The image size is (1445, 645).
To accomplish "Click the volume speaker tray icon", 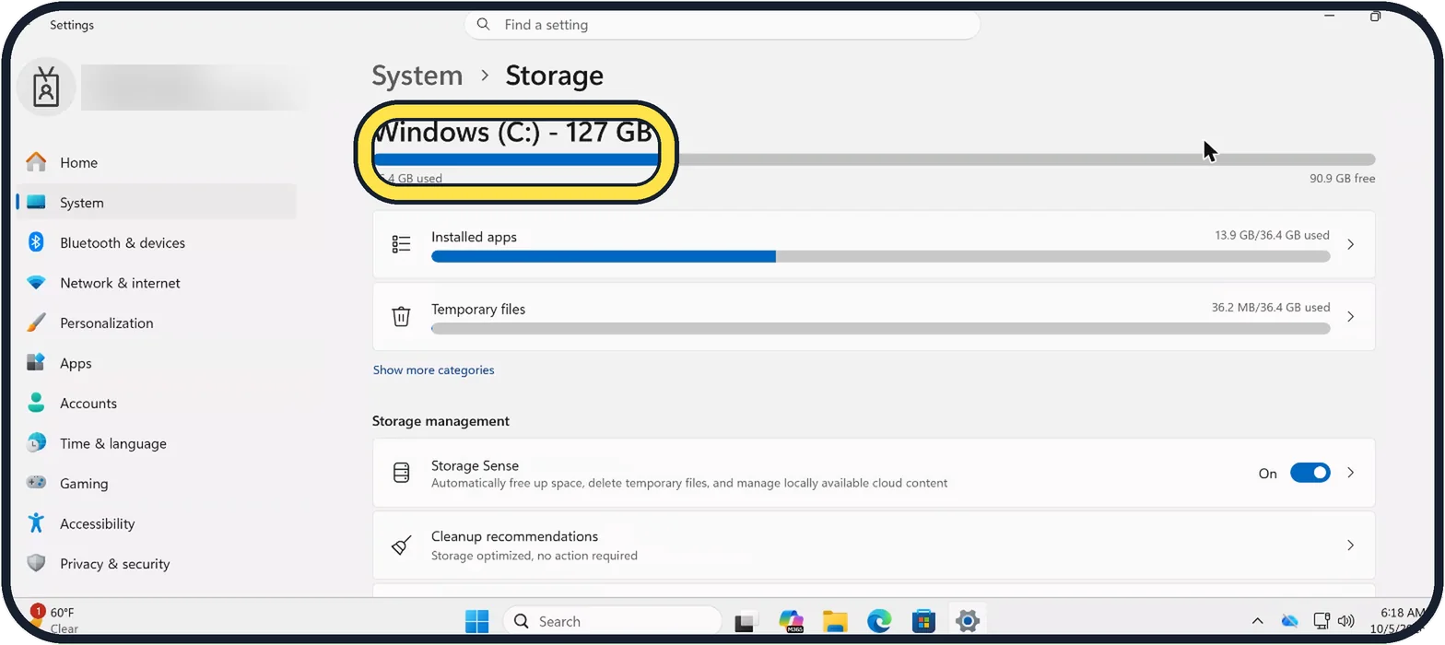I will [x=1345, y=621].
